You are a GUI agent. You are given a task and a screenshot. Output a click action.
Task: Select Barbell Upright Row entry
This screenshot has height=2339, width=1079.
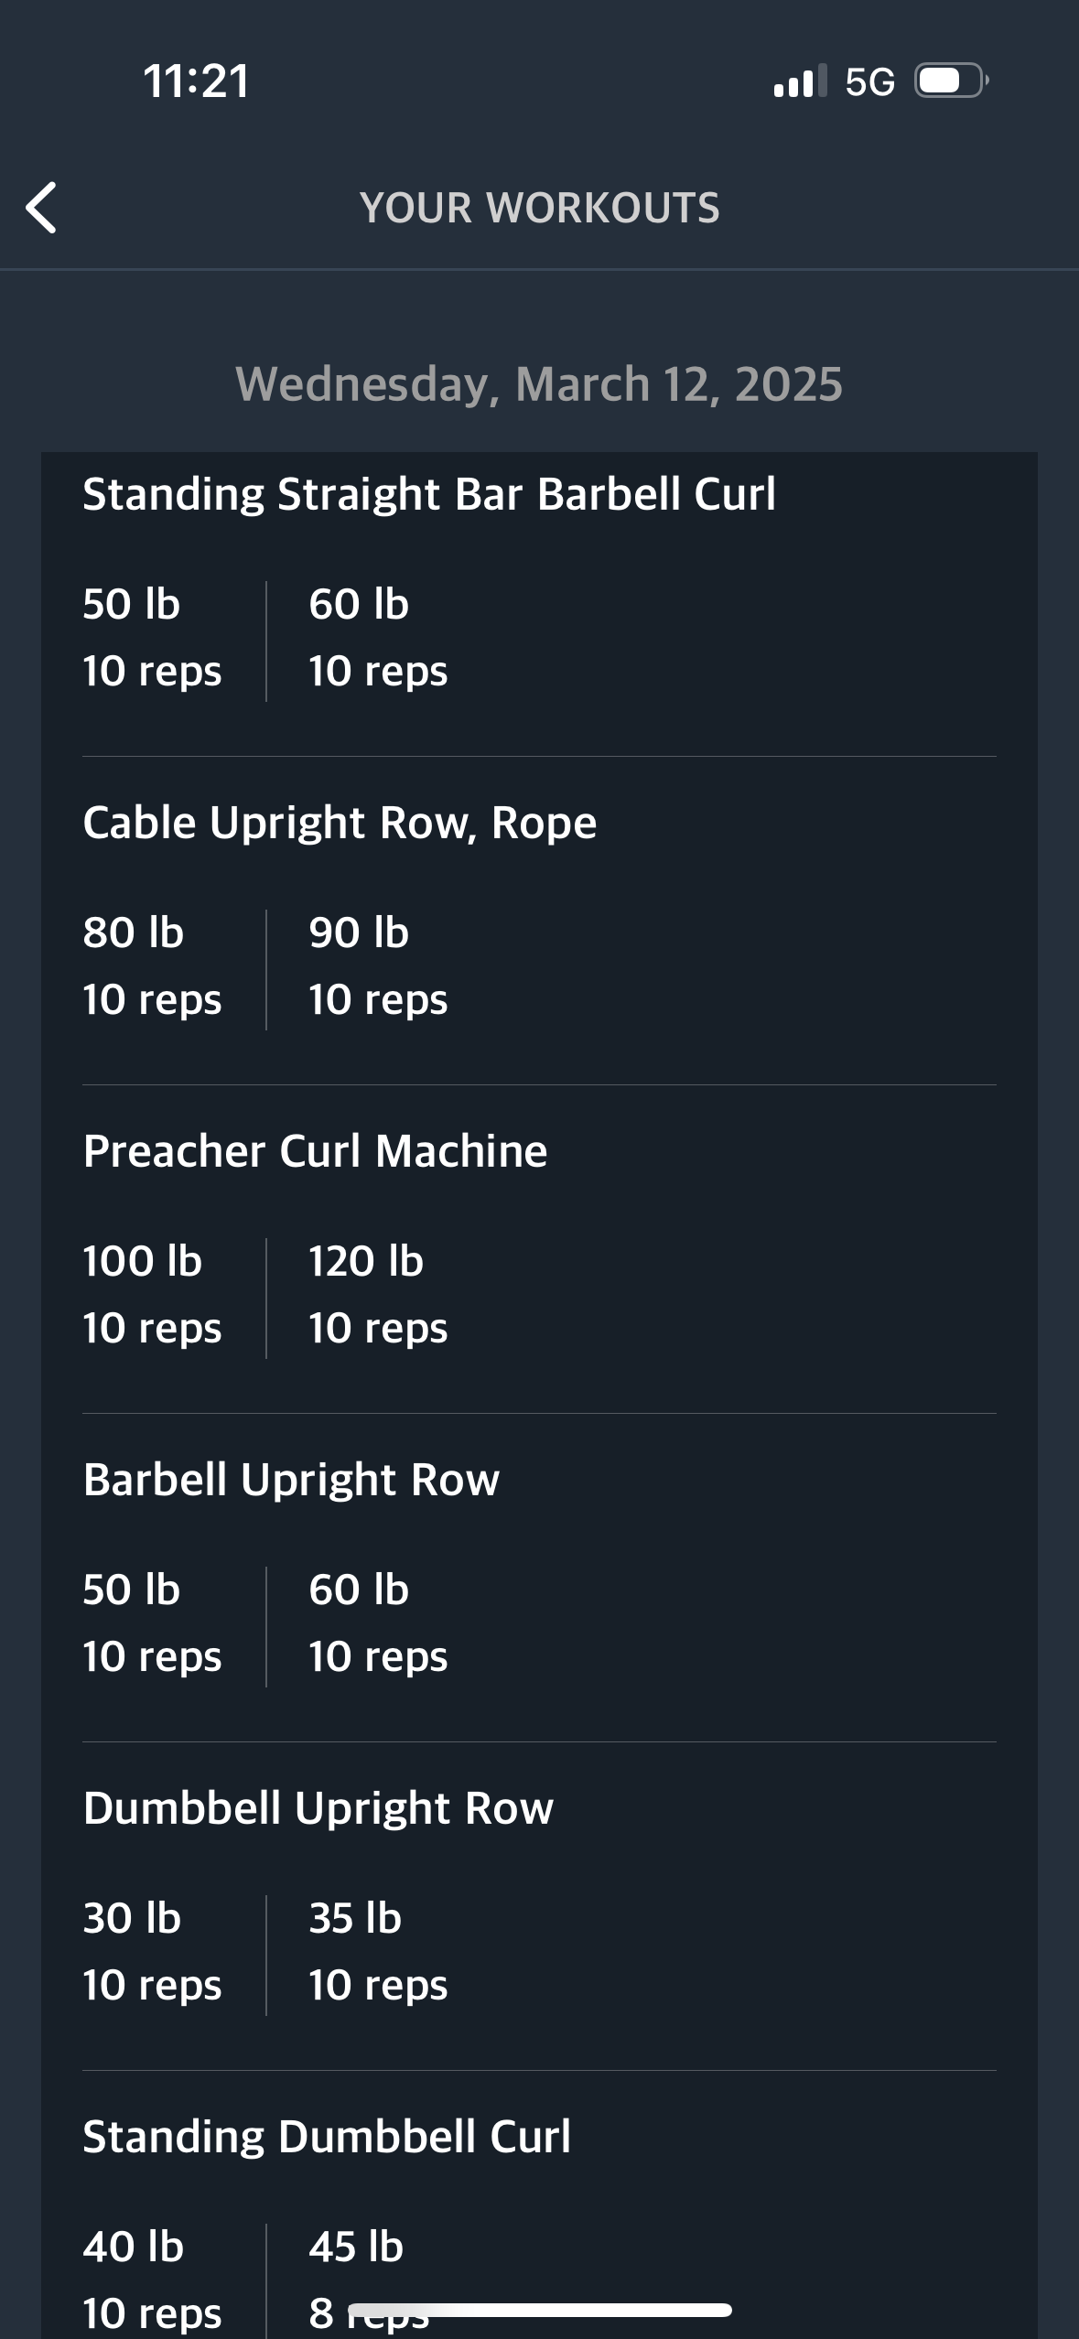[x=291, y=1480]
